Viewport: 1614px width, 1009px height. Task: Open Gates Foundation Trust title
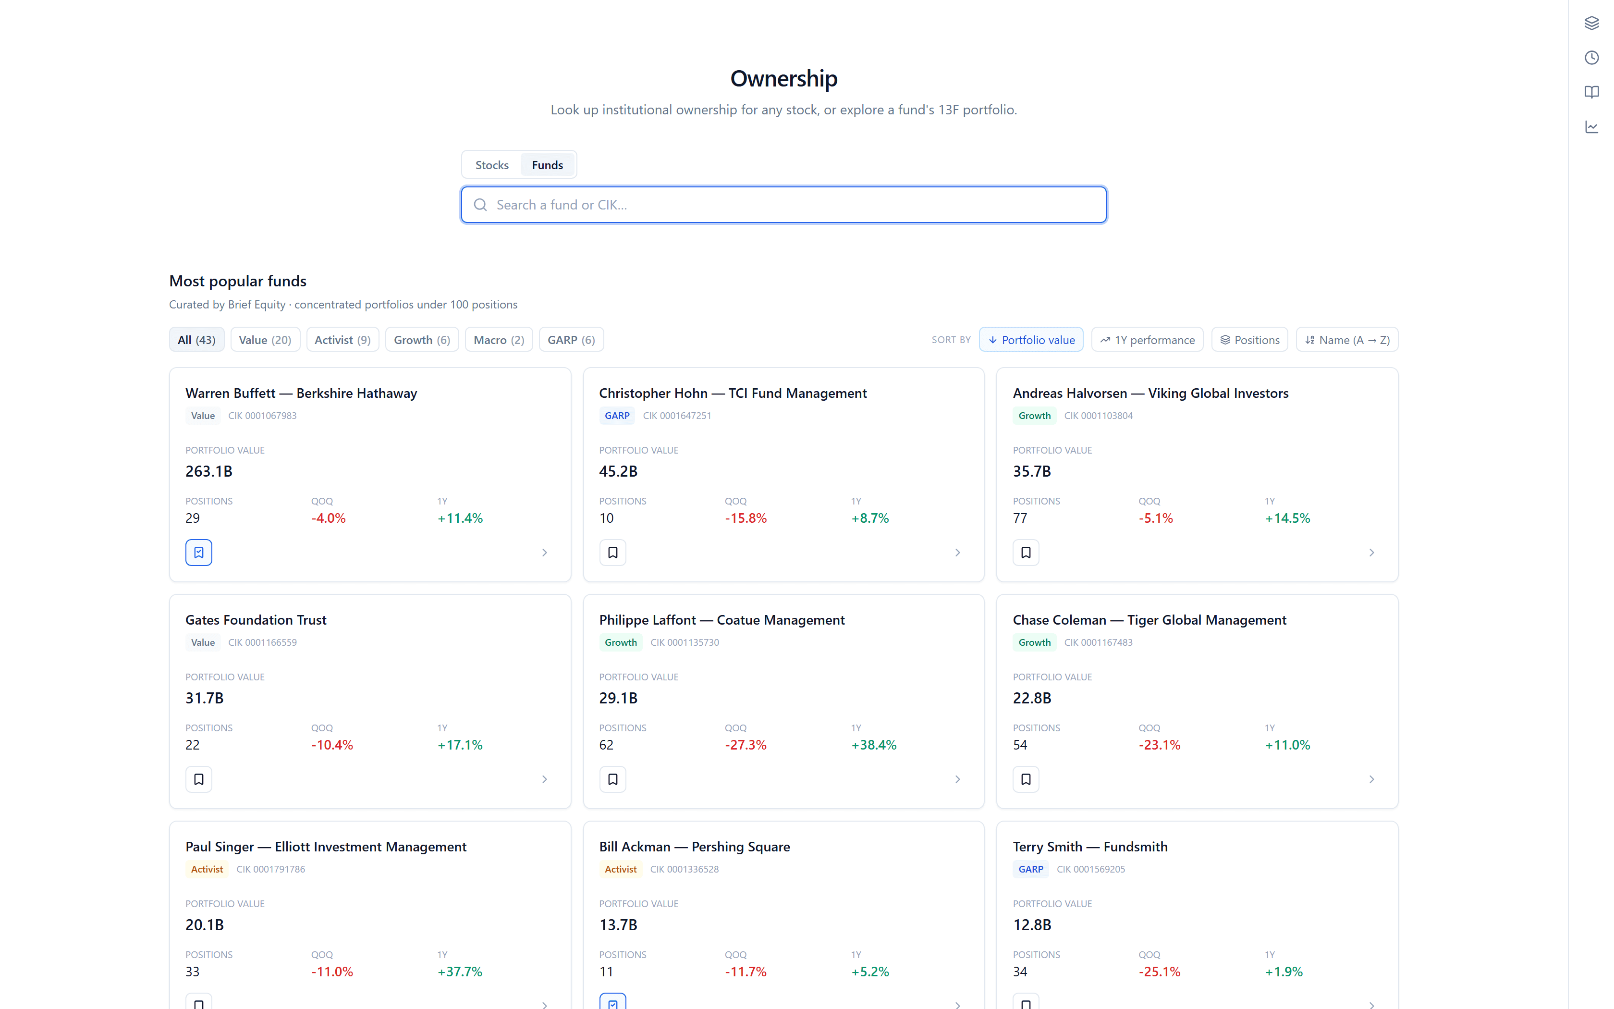[x=256, y=620]
